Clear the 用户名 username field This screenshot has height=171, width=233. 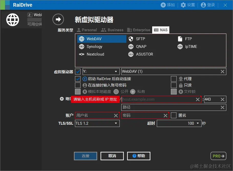point(116,115)
